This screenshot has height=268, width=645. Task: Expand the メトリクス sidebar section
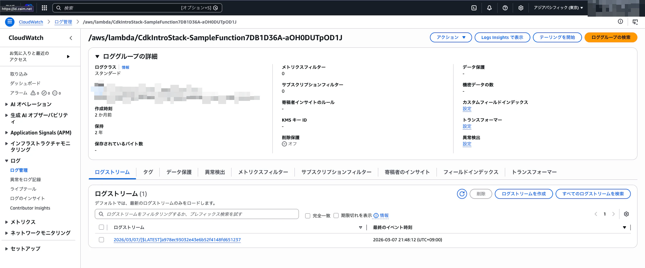[6, 222]
